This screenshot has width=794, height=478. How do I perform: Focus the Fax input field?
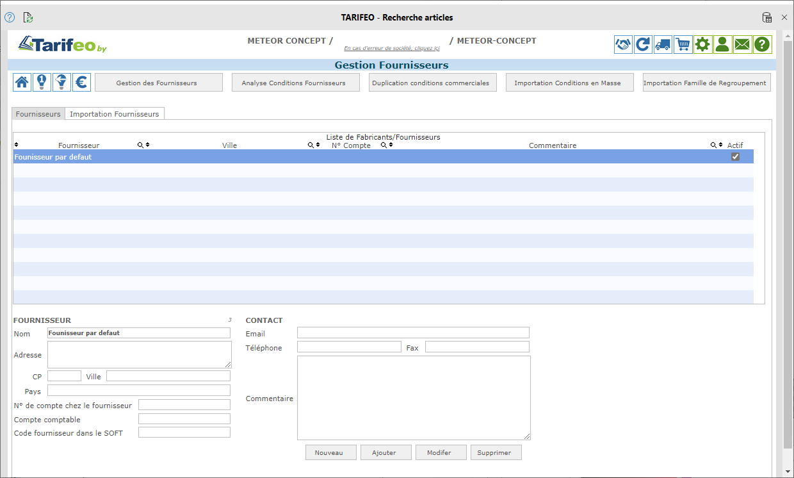tap(477, 347)
